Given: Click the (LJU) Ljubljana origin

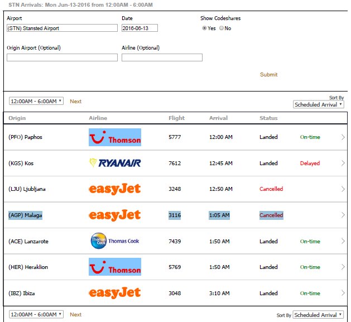Looking at the screenshot, I should 27,189.
